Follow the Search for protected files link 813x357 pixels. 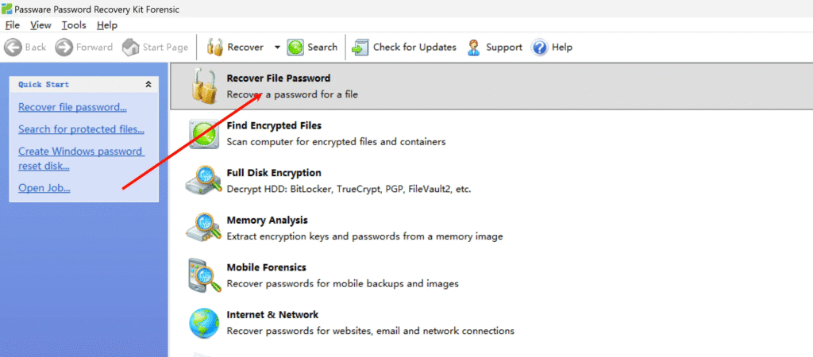82,129
